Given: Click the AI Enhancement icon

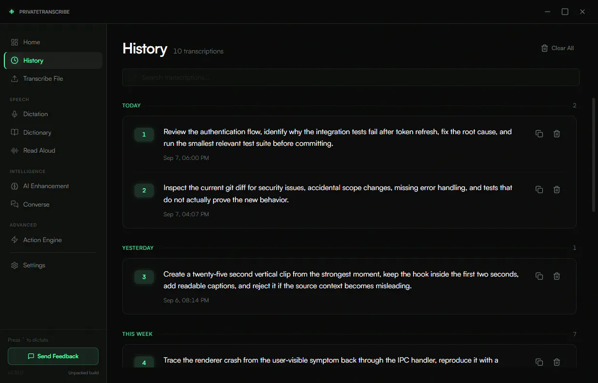Looking at the screenshot, I should click(x=15, y=186).
